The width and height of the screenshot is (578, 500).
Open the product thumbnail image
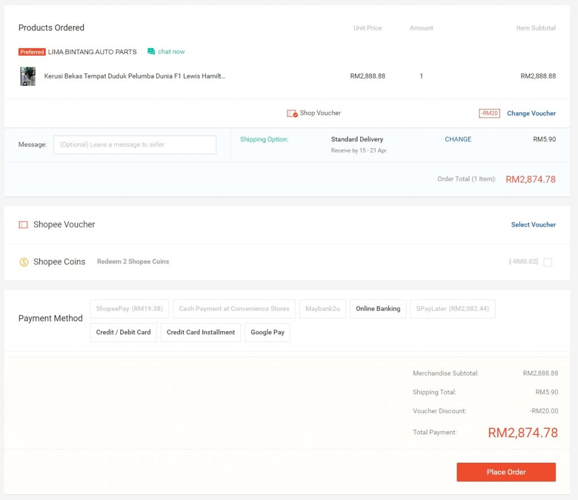coord(28,76)
